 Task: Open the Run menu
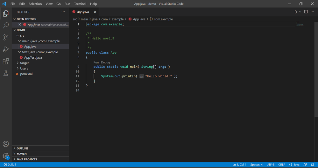(67, 4)
